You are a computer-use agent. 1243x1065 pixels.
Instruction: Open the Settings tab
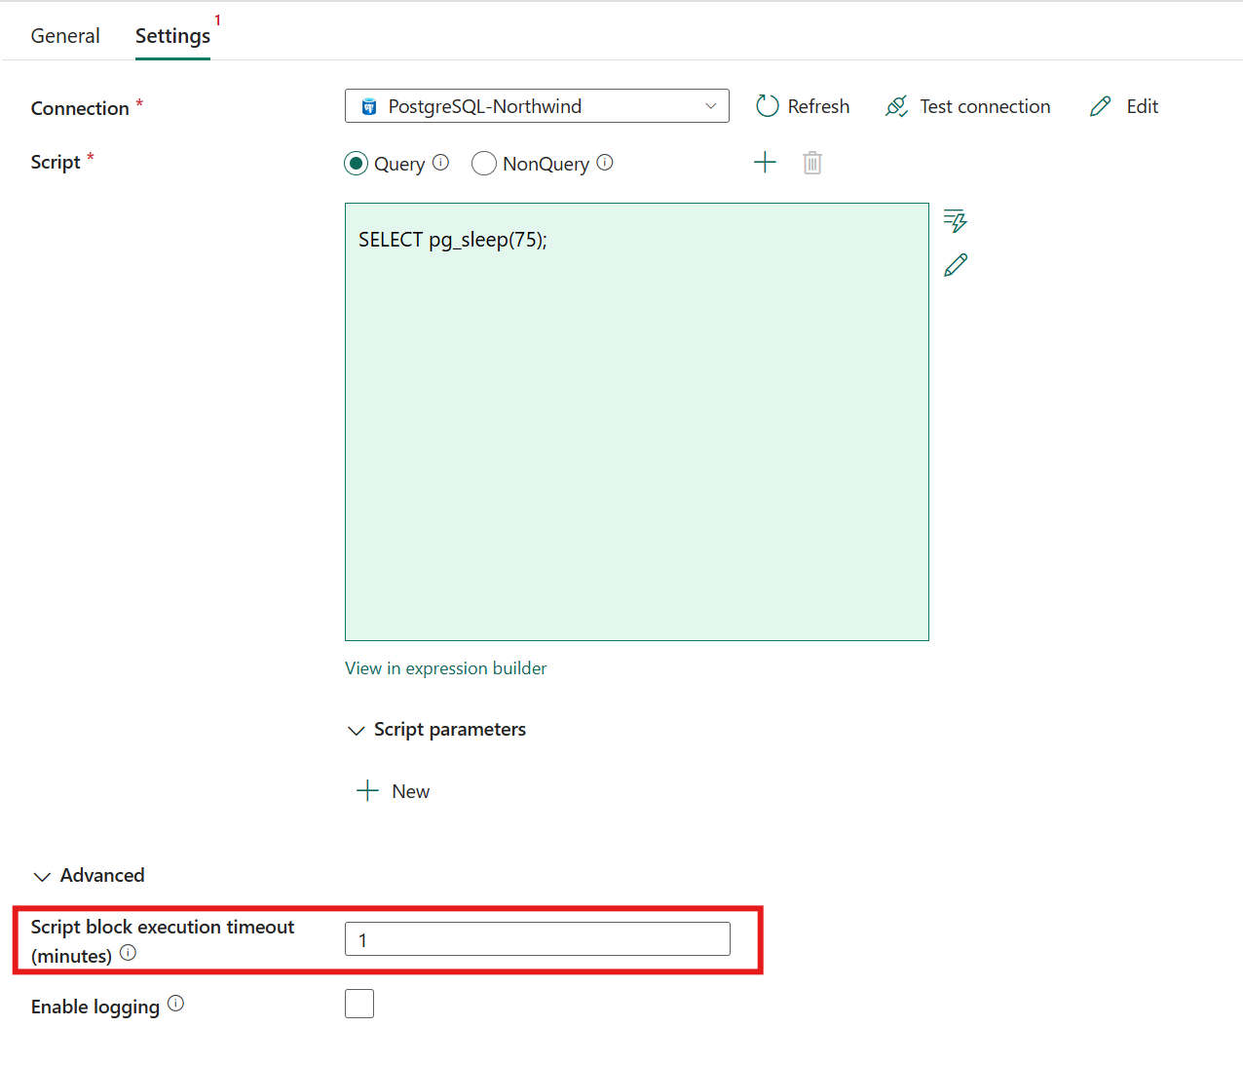click(172, 36)
